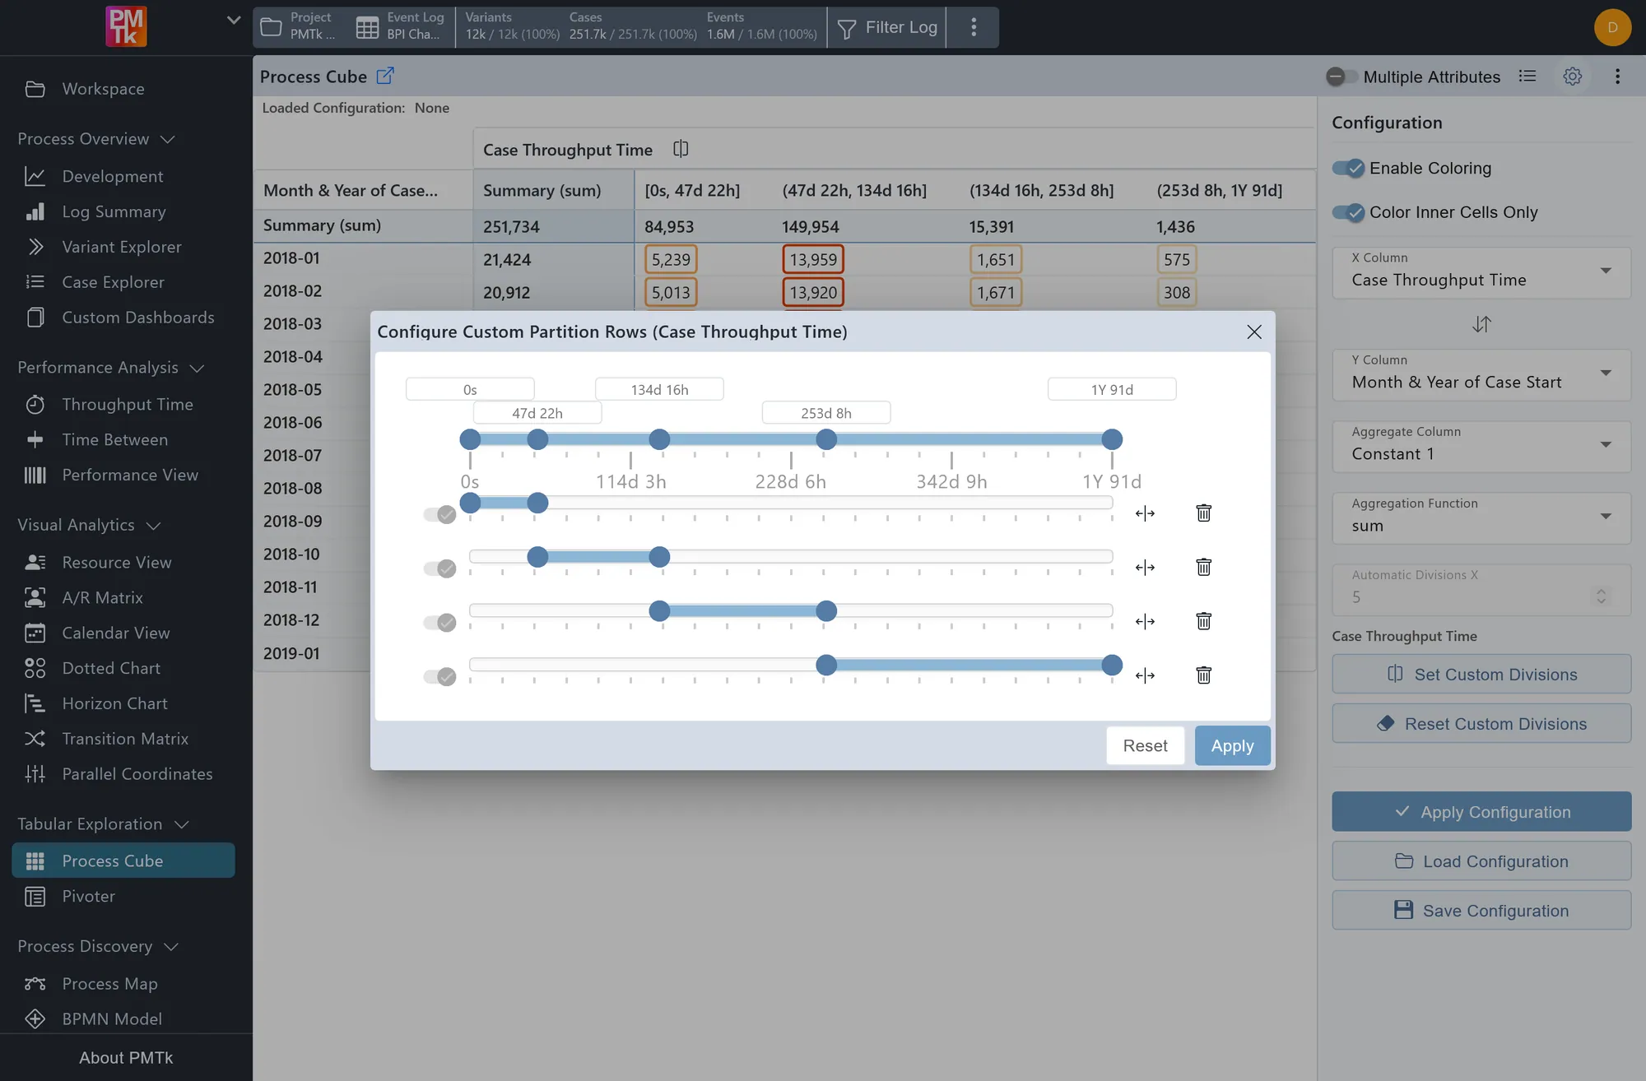Toggle the second partition row switch
1646x1081 pixels.
(439, 568)
